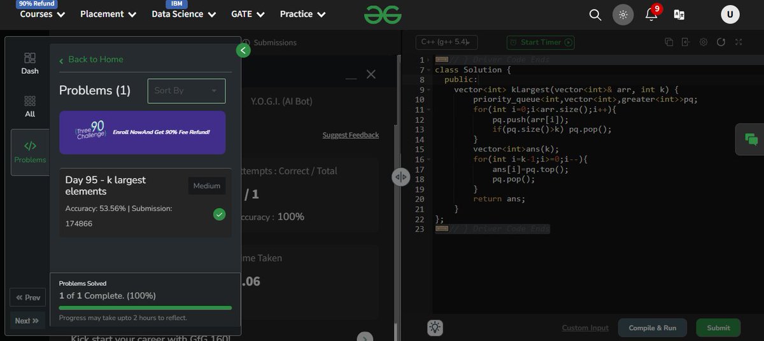Expand the Courses dropdown menu
The height and width of the screenshot is (341, 764).
pos(43,14)
